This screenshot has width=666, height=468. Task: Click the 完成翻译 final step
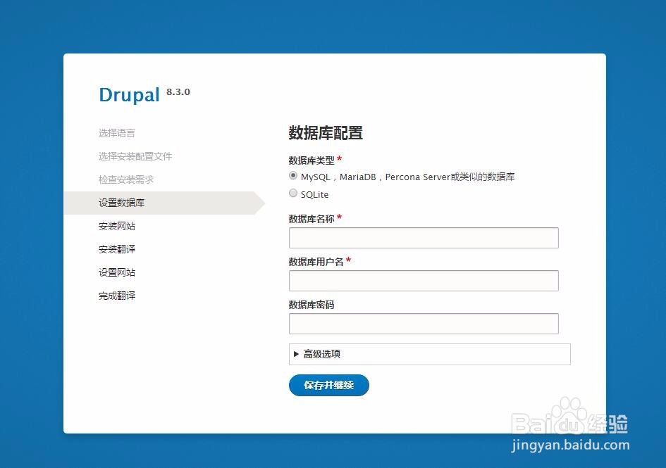tap(117, 295)
